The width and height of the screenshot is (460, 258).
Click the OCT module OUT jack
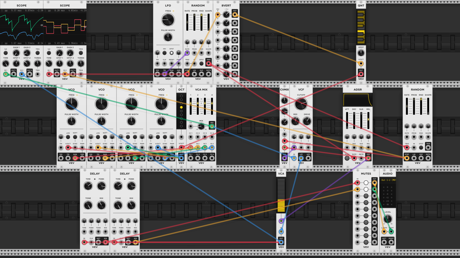181,158
